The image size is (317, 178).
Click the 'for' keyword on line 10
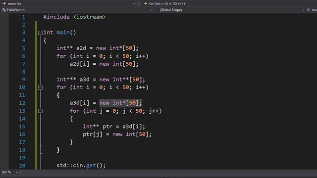[61, 88]
